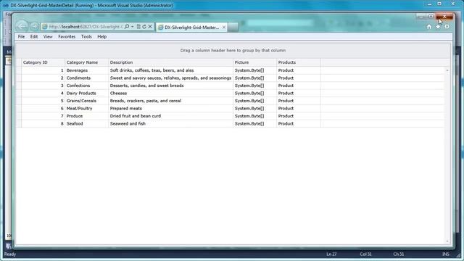
Task: Open the browser Tools gear icon
Action: pyautogui.click(x=447, y=27)
